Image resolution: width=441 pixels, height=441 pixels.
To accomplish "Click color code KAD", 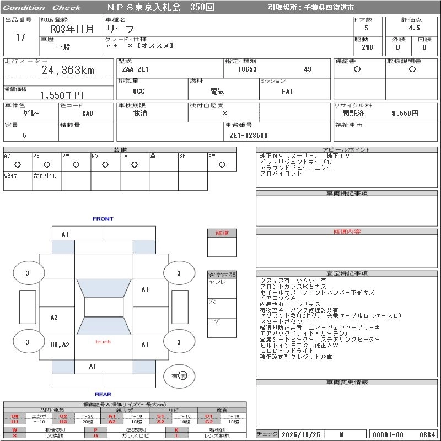I will pos(88,114).
